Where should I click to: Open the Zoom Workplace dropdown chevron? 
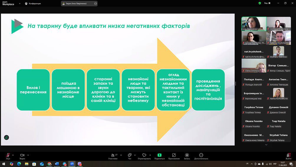pos(20,4)
